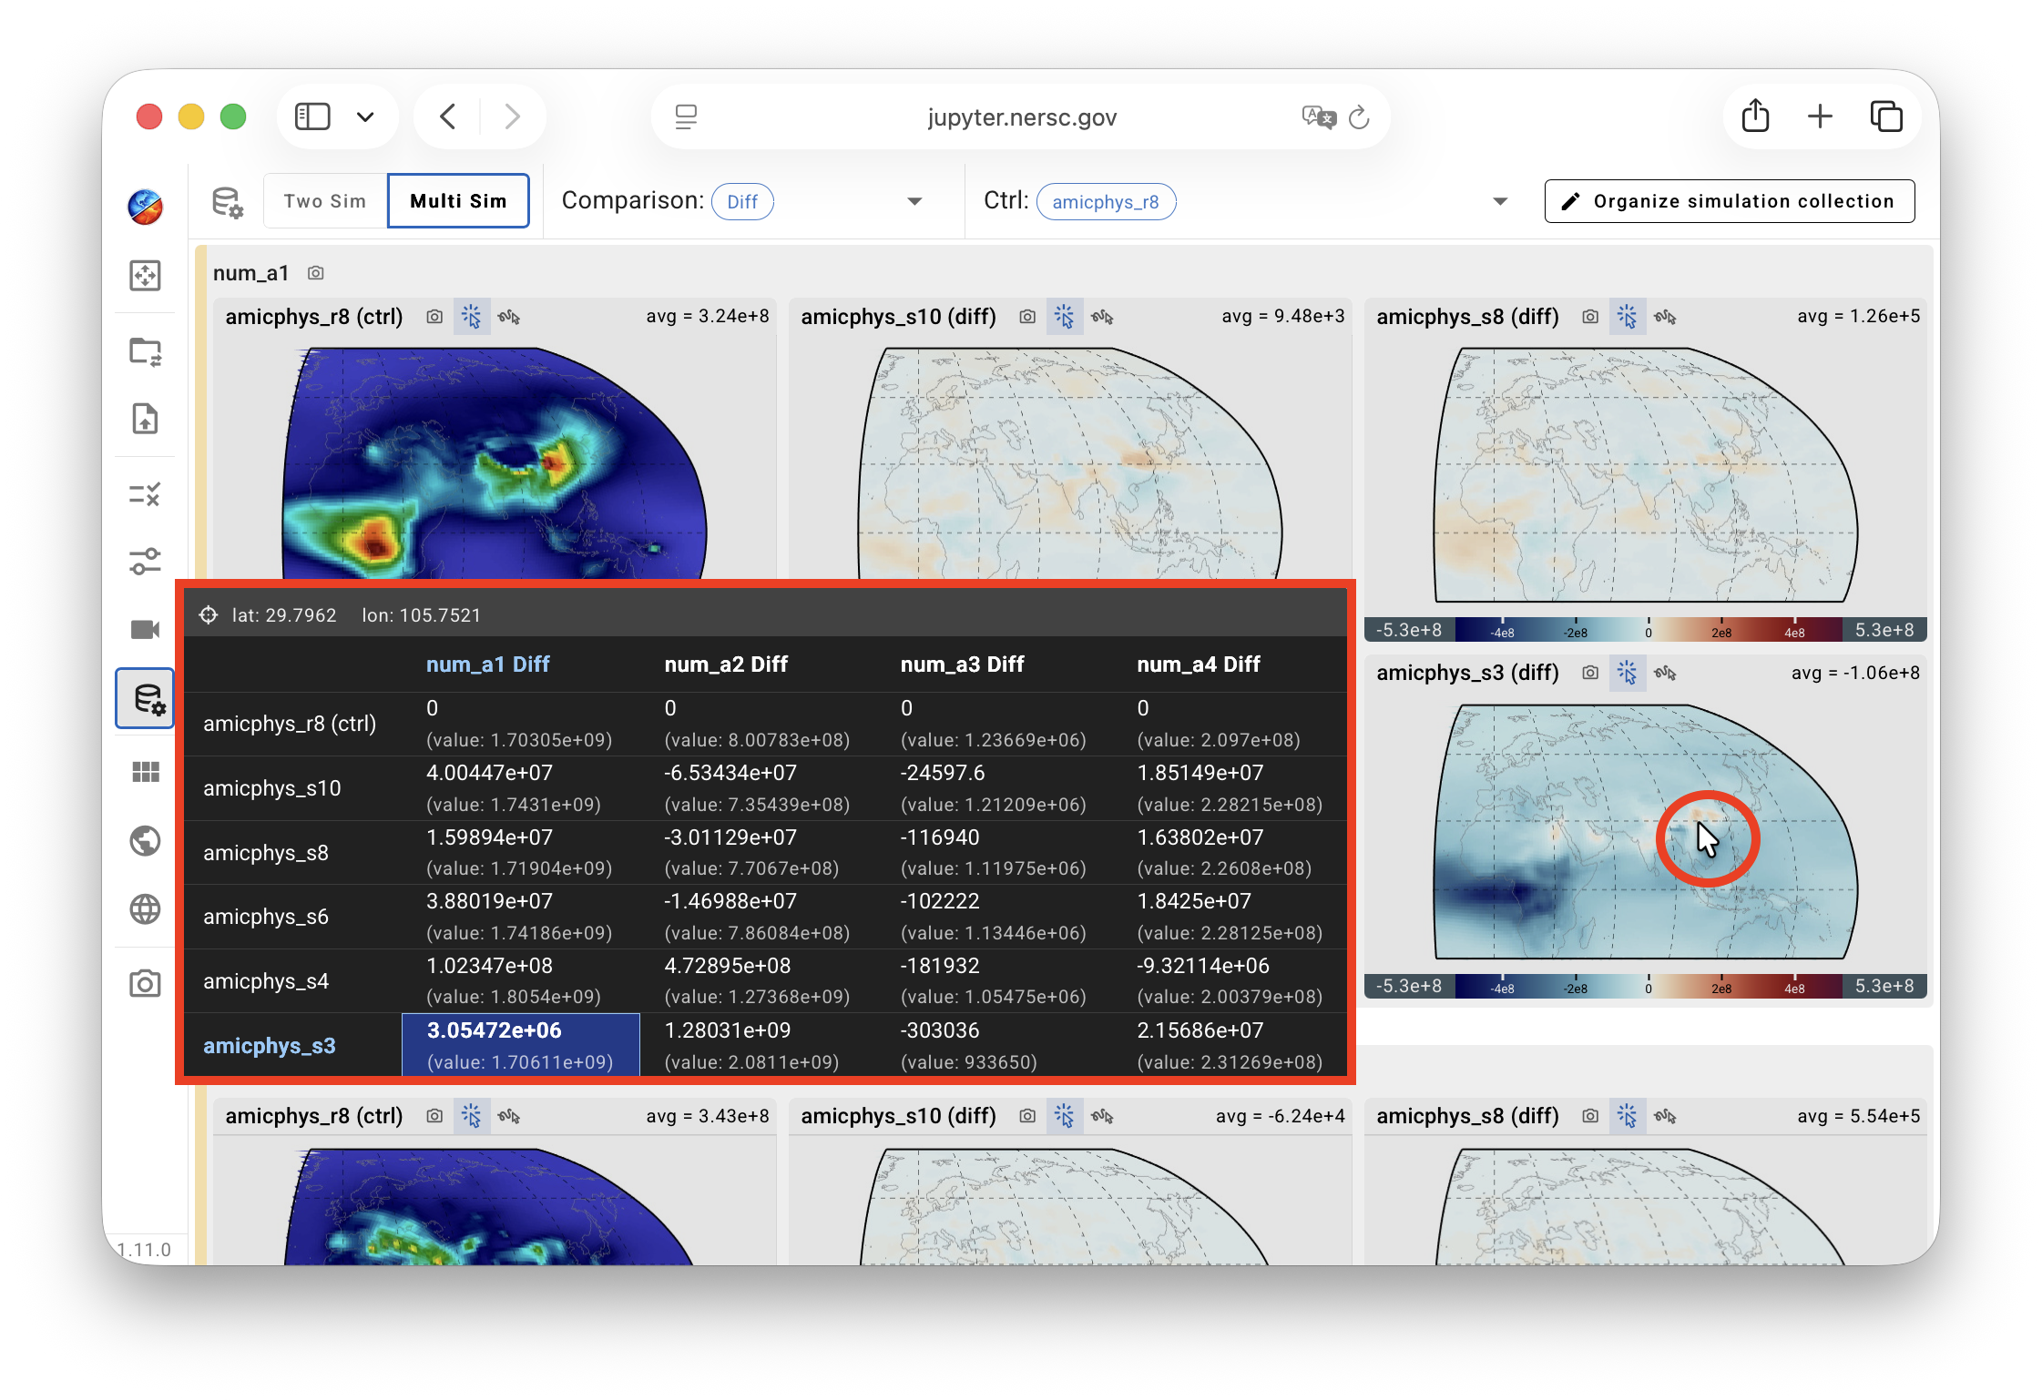The width and height of the screenshot is (2042, 1400).
Task: Click the amicphys_s3 (diff) map
Action: coord(1646,831)
